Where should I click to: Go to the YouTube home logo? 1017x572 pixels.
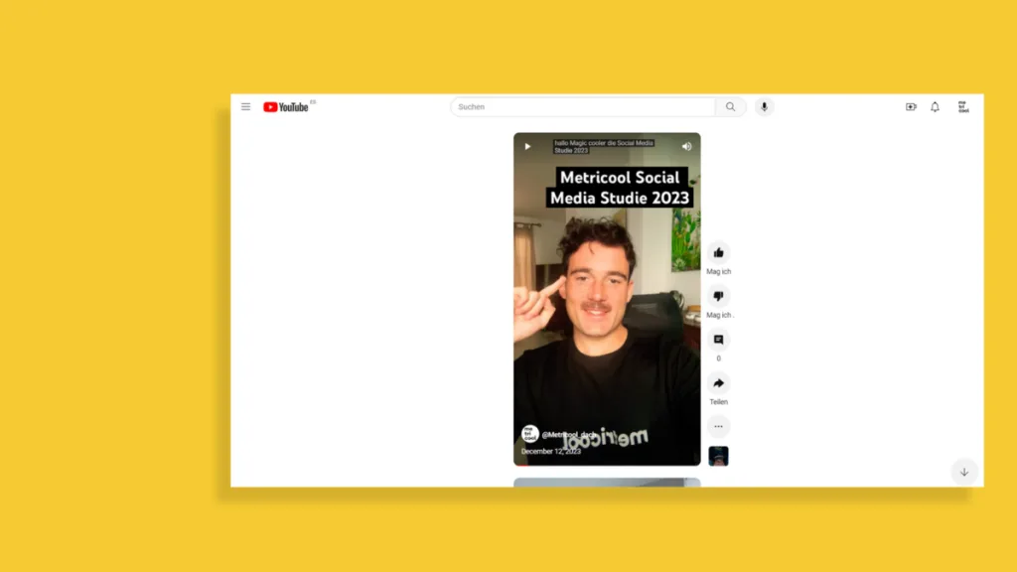point(286,107)
